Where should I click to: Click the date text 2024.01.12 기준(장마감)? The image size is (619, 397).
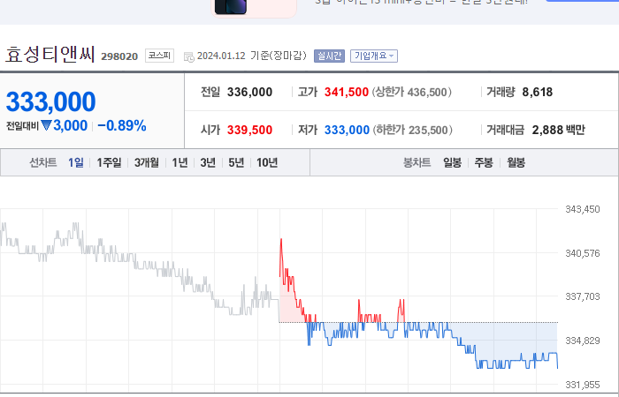click(x=251, y=56)
